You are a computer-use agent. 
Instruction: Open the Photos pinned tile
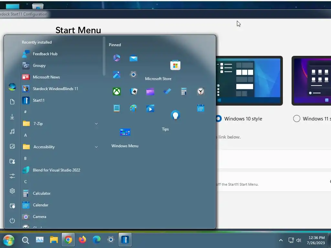click(116, 75)
